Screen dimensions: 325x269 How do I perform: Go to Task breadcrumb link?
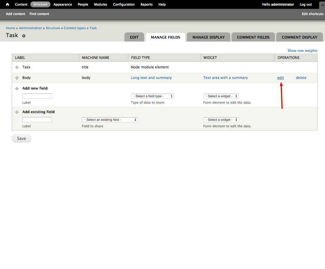(x=93, y=28)
